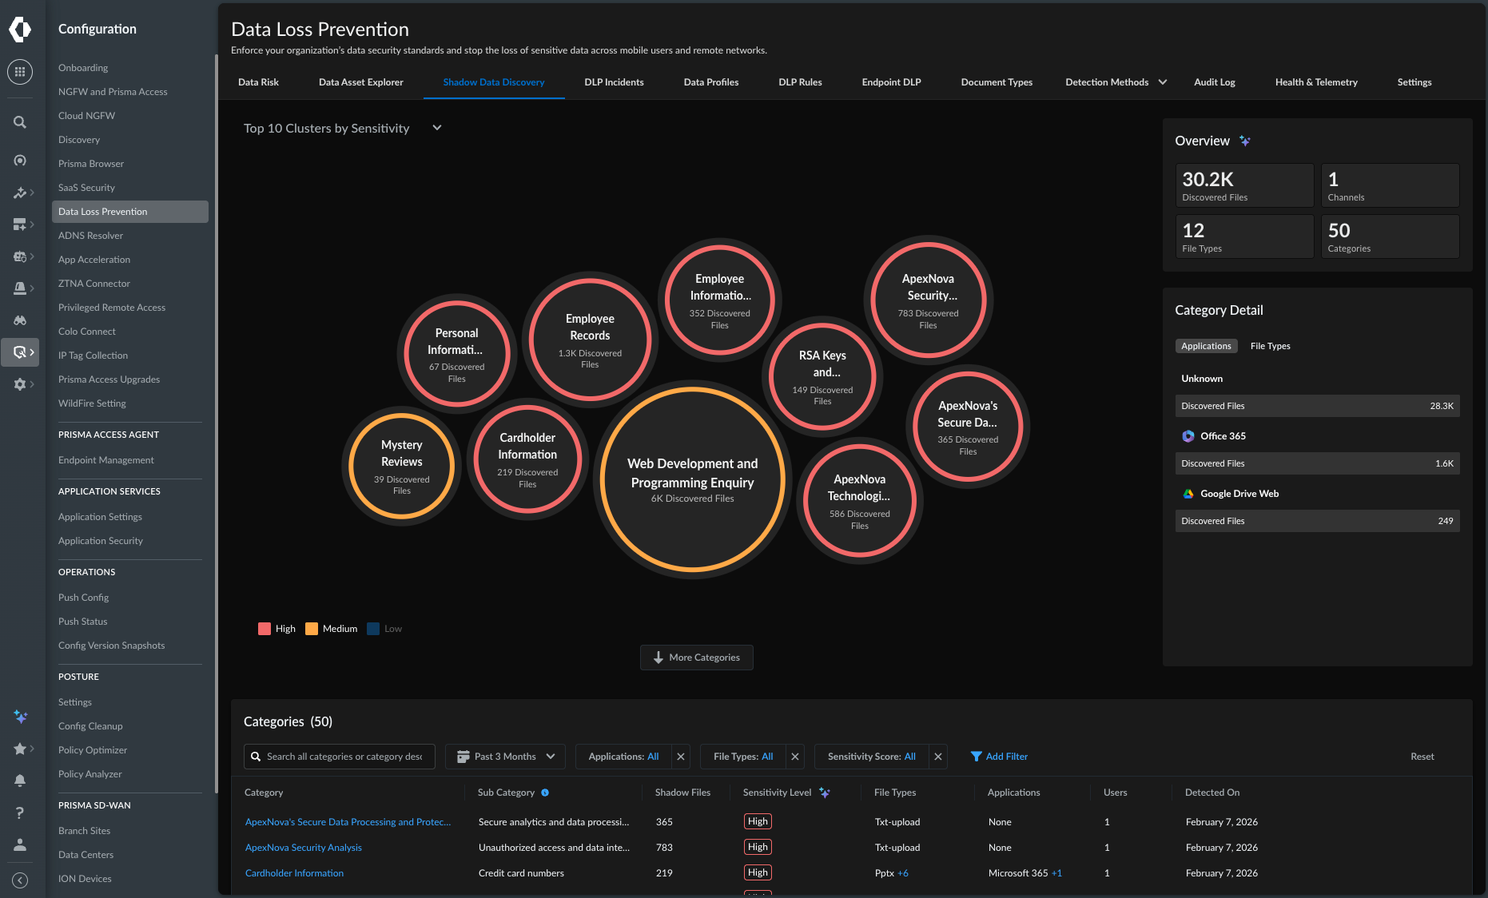
Task: Go to the DLP Incidents tab
Action: (x=614, y=82)
